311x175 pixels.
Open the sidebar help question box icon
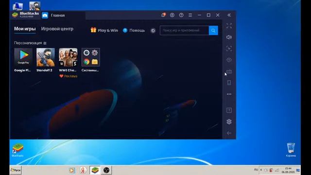click(x=229, y=110)
